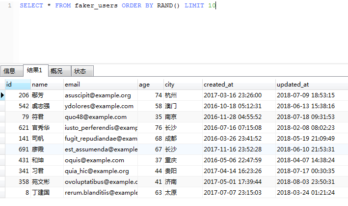The width and height of the screenshot is (348, 206).
Task: Select city cell 成都
Action: coord(183,139)
